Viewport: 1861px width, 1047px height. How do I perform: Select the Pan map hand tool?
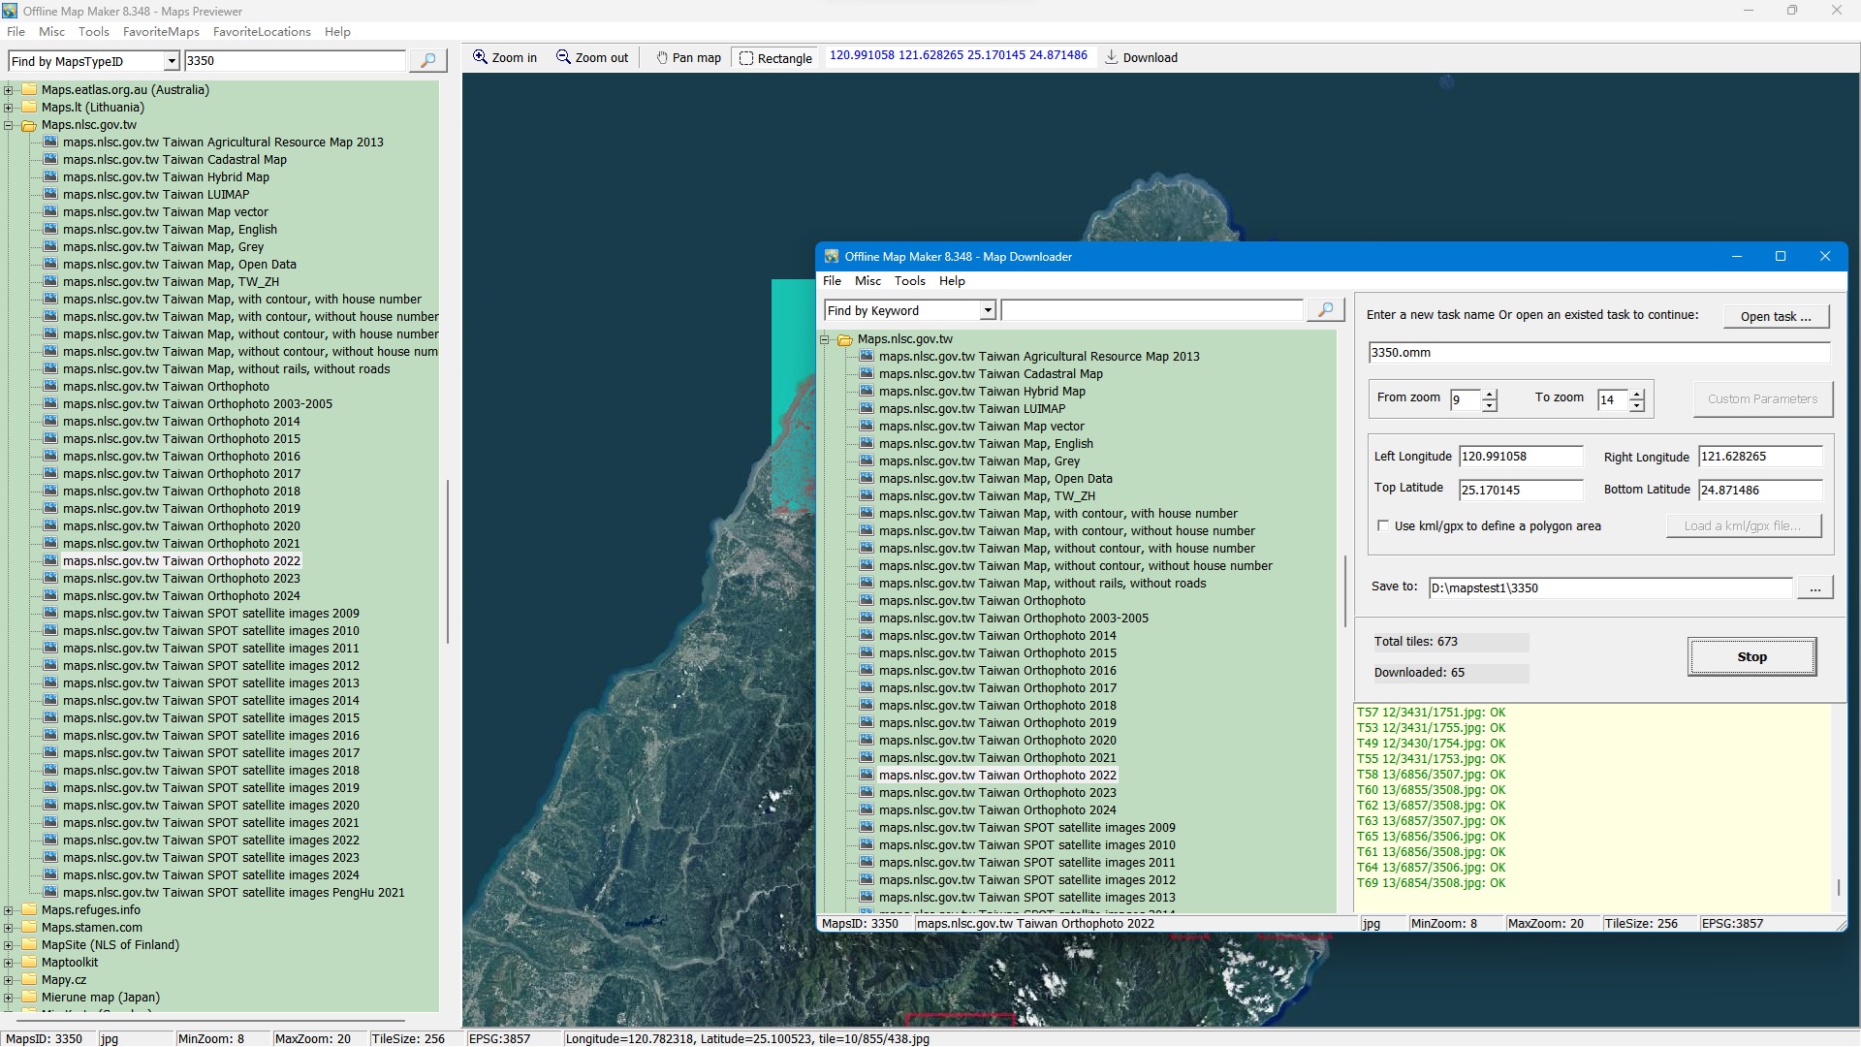pyautogui.click(x=662, y=58)
